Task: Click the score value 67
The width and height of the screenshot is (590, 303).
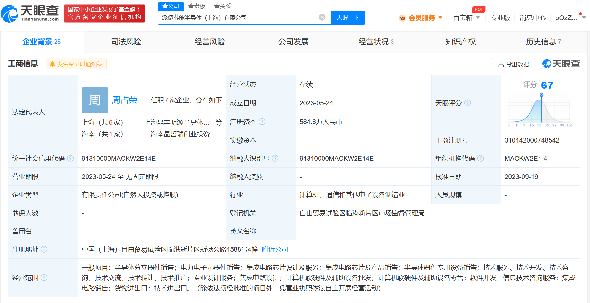Action: [547, 85]
